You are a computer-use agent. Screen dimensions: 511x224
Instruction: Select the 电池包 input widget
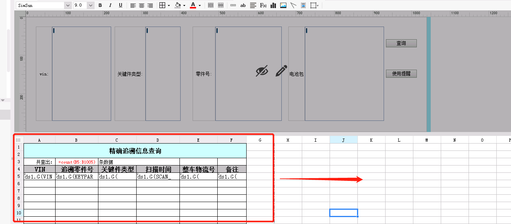[344, 74]
